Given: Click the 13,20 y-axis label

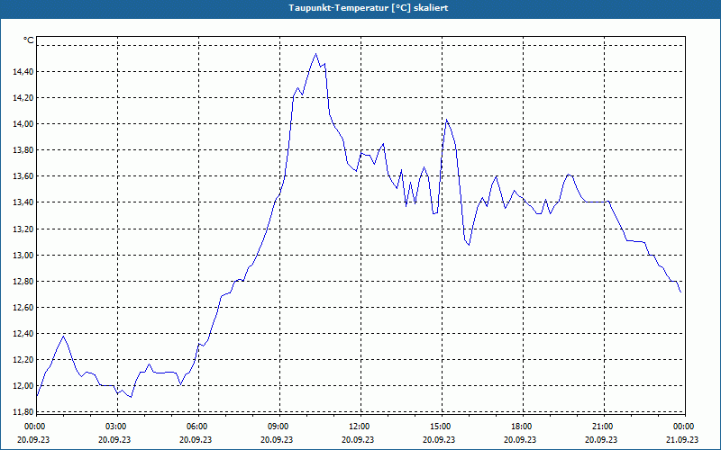Looking at the screenshot, I should point(23,229).
